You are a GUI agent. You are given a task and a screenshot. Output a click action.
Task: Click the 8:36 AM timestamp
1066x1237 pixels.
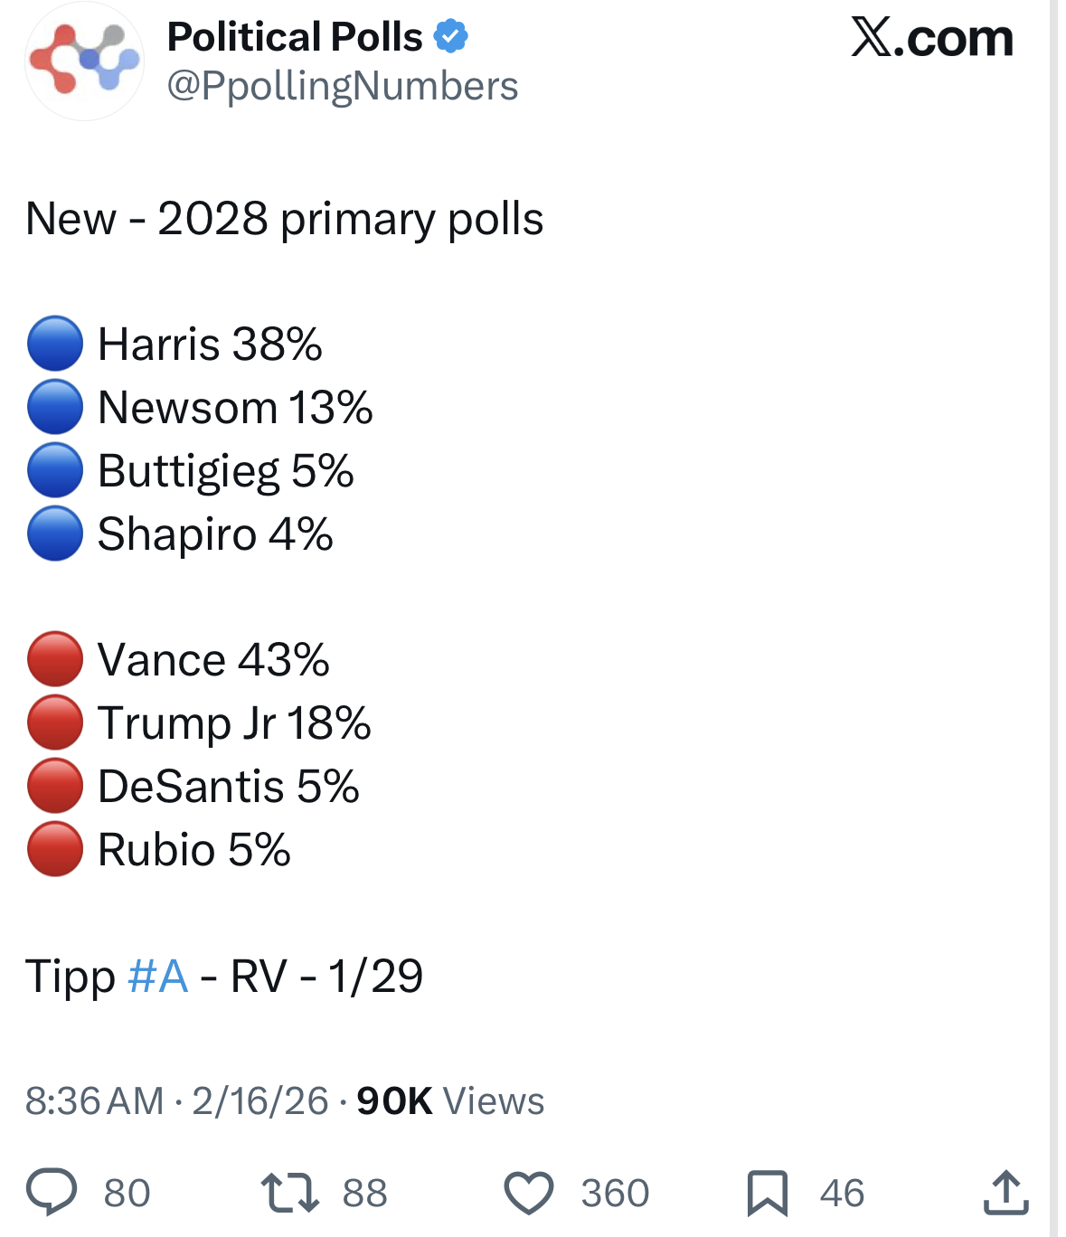click(x=95, y=1101)
